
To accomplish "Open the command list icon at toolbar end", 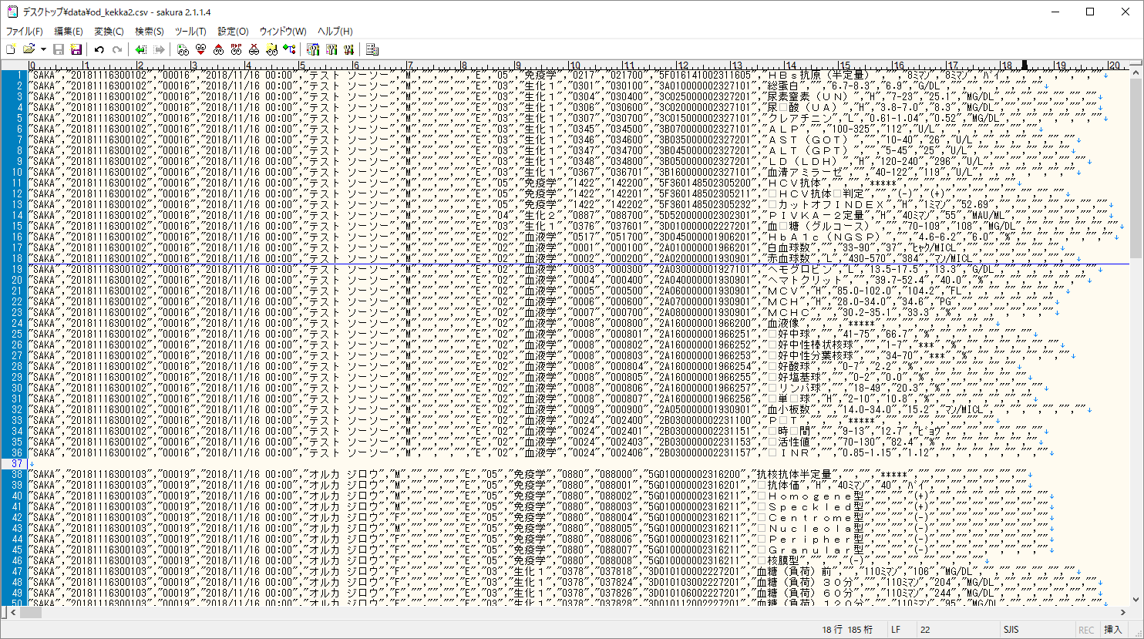I will click(372, 49).
